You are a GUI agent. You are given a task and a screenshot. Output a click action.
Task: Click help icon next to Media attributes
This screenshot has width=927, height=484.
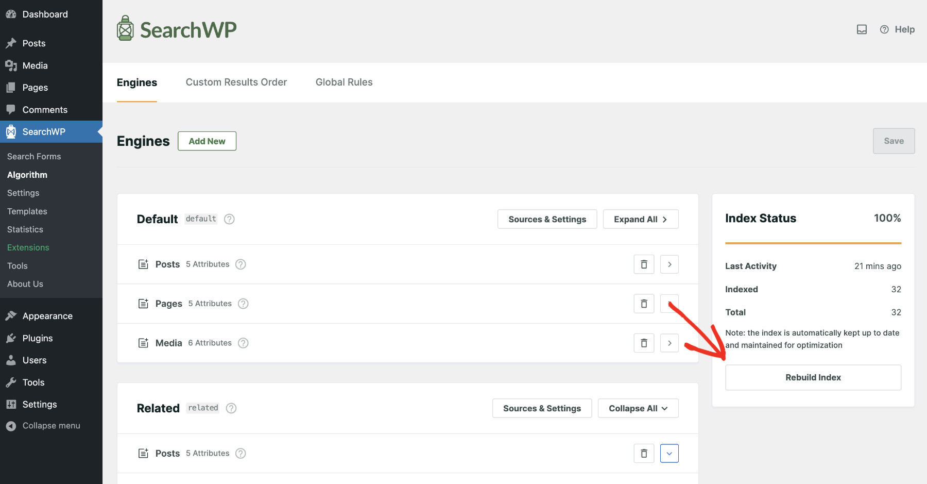(x=243, y=343)
